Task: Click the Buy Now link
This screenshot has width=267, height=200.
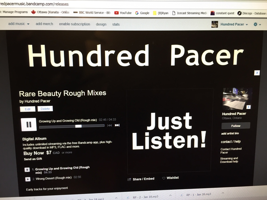Action: click(x=34, y=153)
